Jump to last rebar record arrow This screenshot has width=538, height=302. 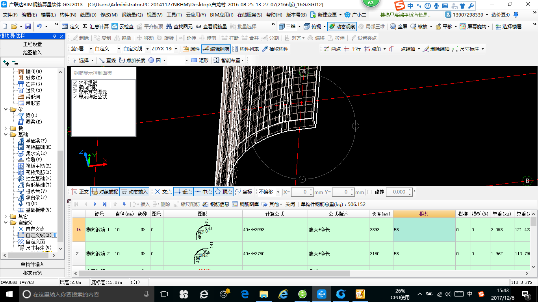[104, 204]
